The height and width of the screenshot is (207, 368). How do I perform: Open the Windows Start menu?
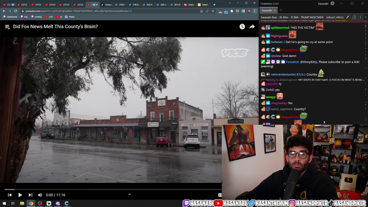(4, 203)
